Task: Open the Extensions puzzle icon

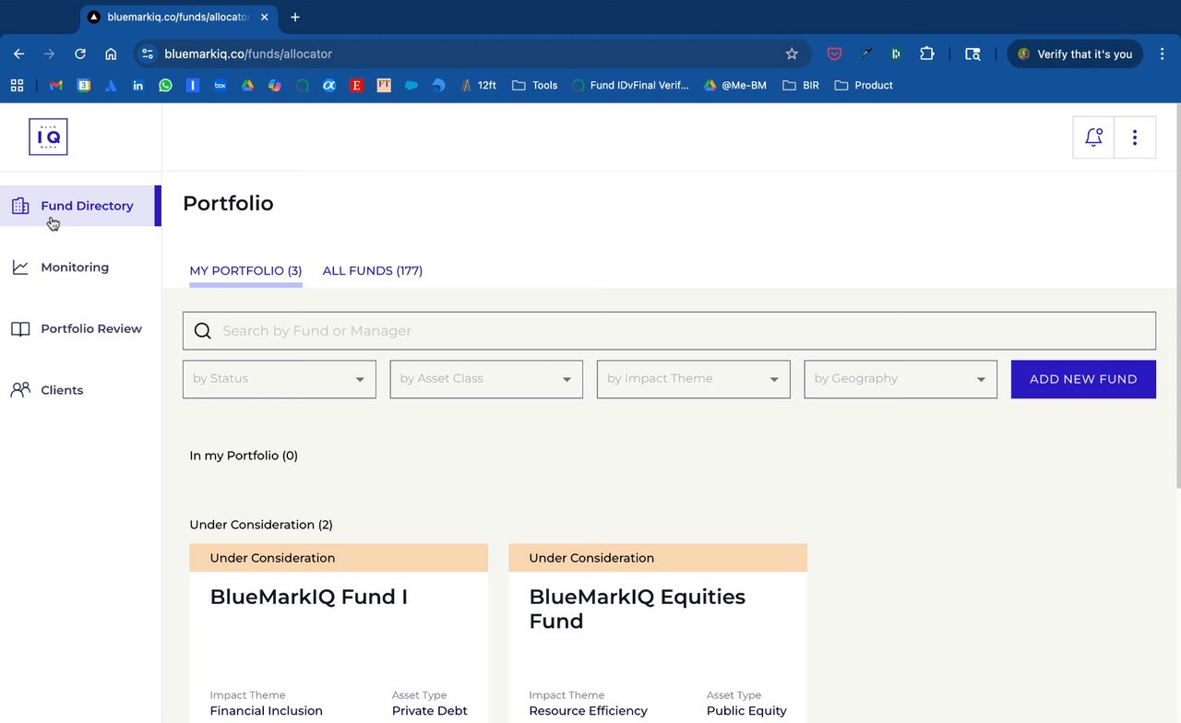Action: click(x=927, y=54)
